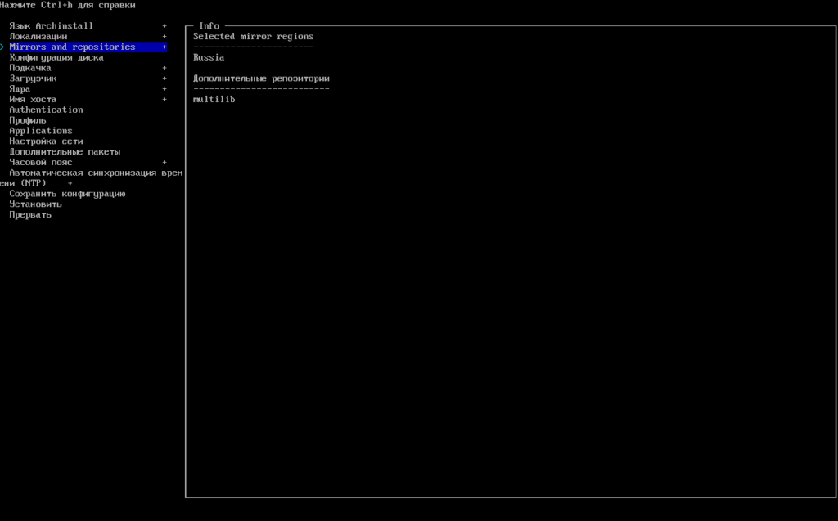
Task: Choose the Ядра menu item
Action: click(x=20, y=89)
